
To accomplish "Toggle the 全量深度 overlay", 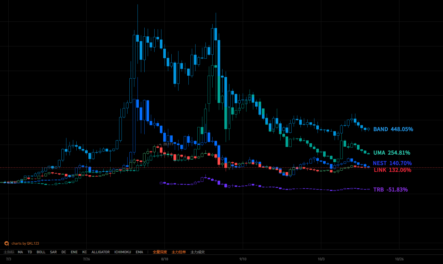I will click(x=160, y=252).
